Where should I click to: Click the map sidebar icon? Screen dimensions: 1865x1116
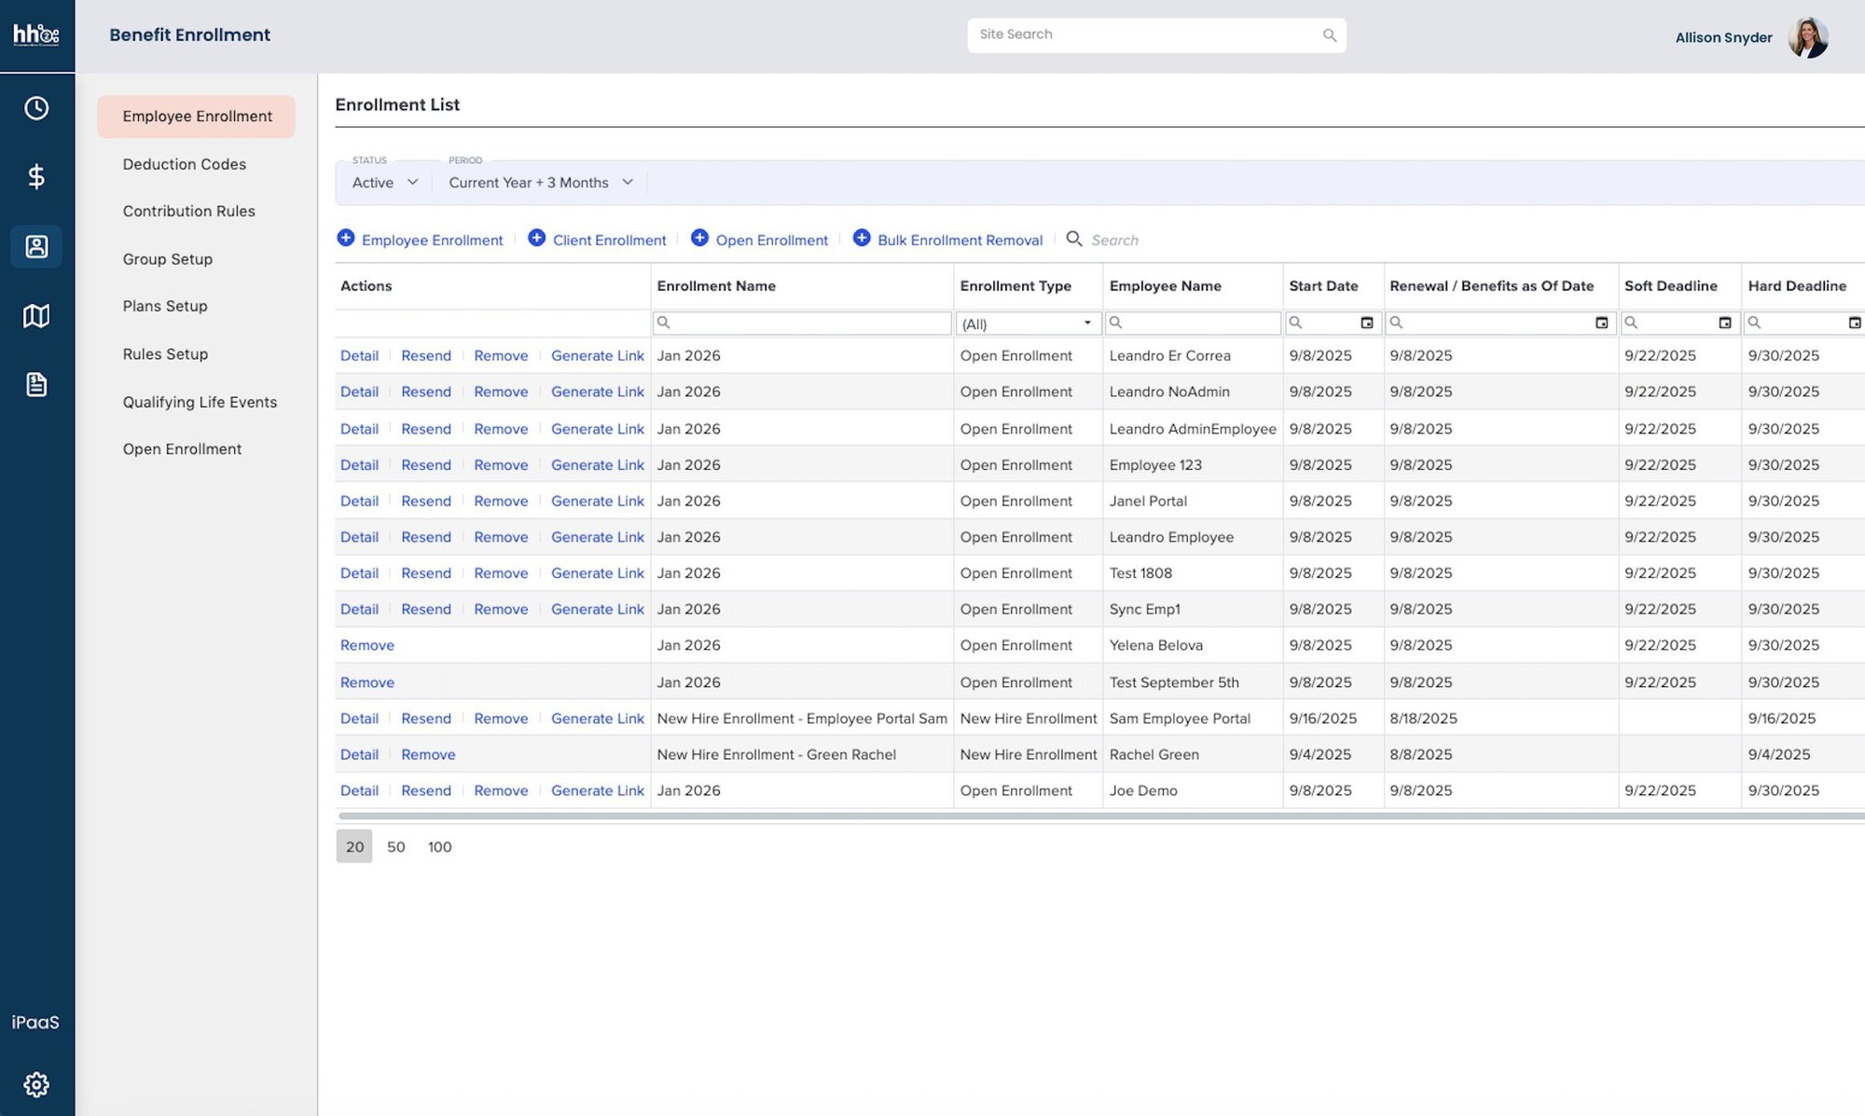point(36,316)
